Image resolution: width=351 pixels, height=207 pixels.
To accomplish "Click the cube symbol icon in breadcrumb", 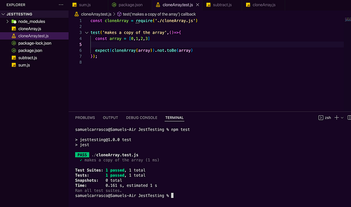I will (x=119, y=14).
